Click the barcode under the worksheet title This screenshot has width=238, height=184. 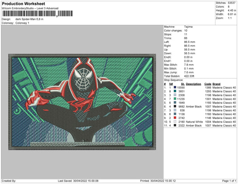[x=37, y=13]
